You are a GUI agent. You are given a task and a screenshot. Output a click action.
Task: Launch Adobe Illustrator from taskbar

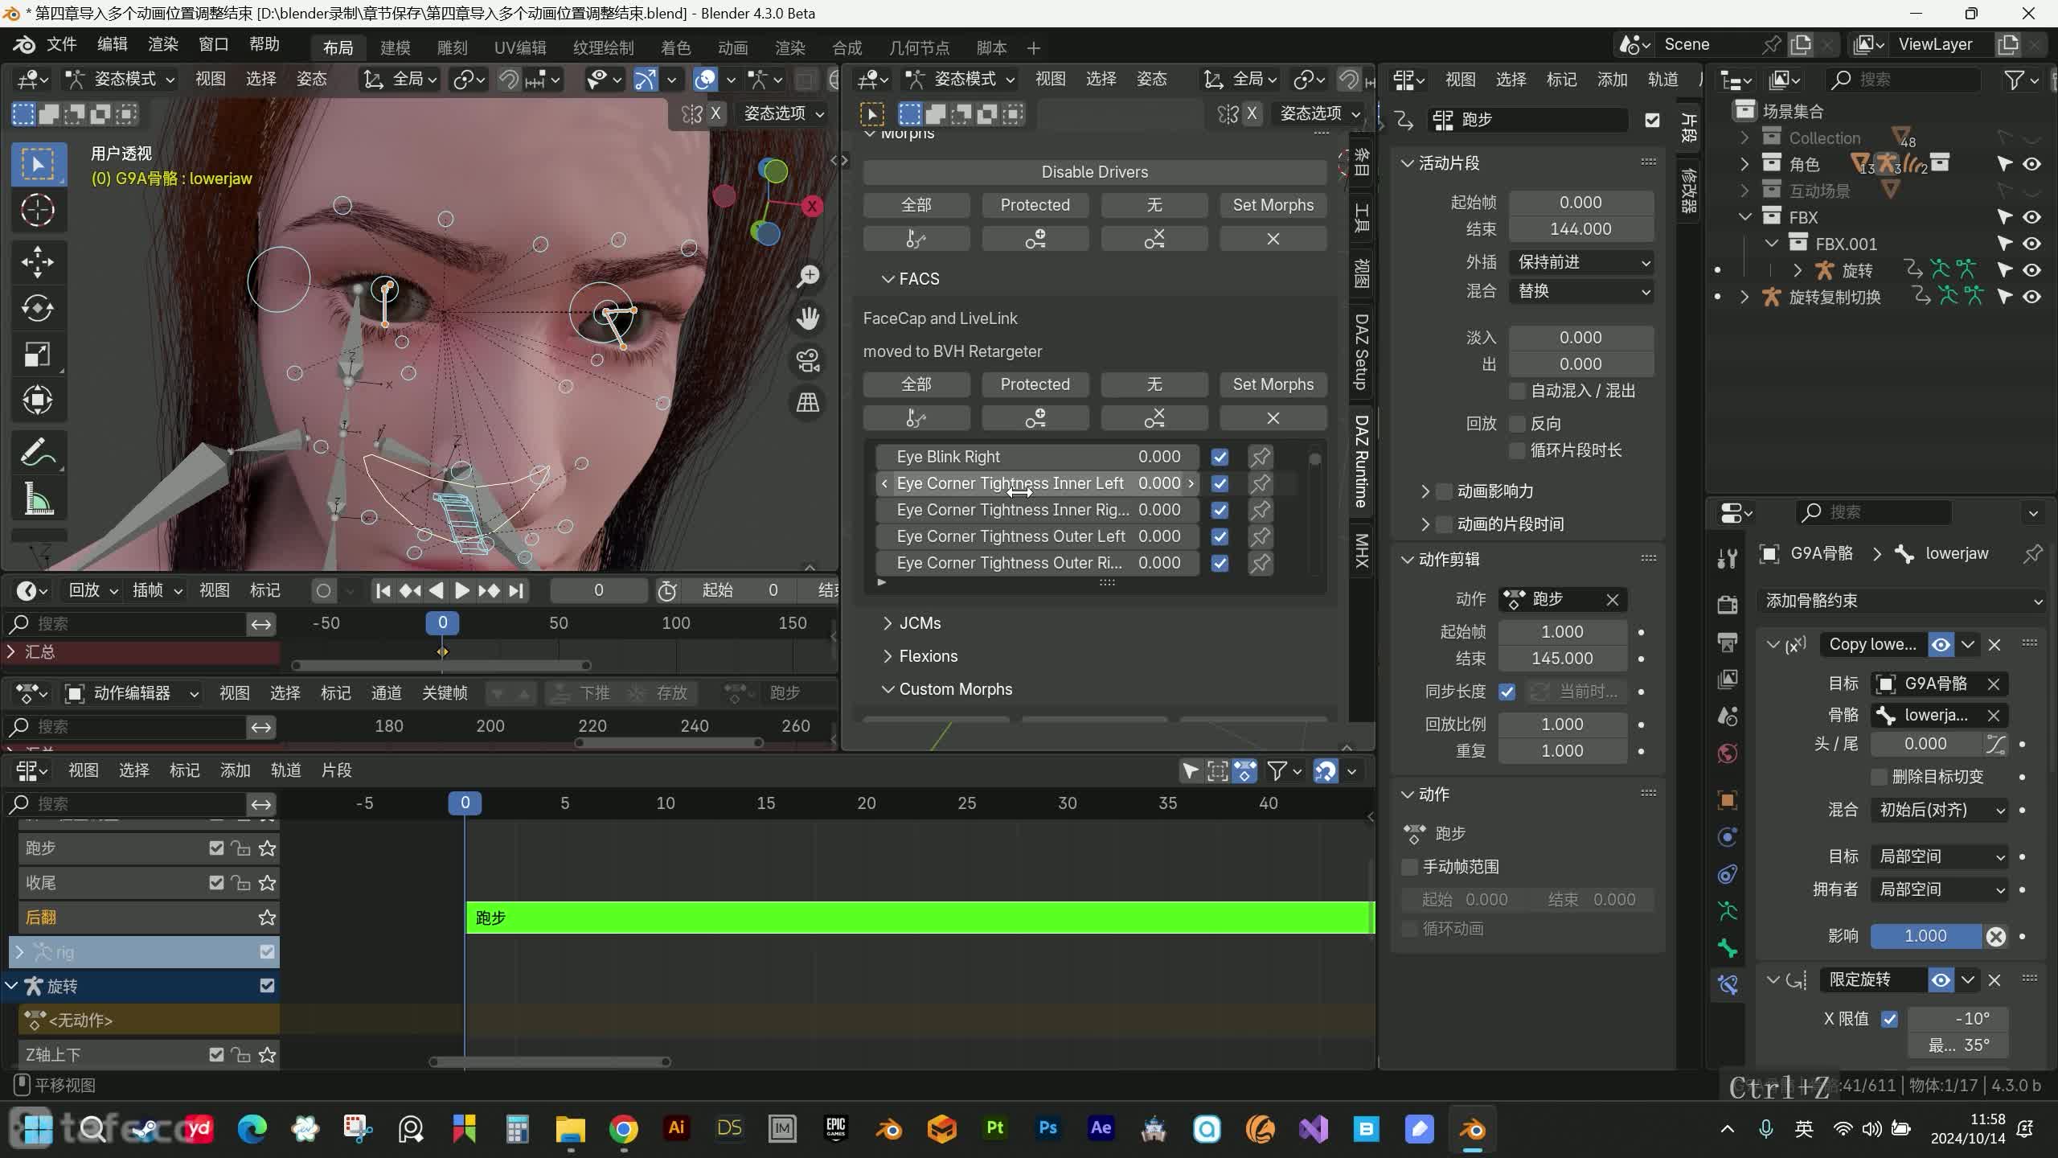(x=676, y=1129)
